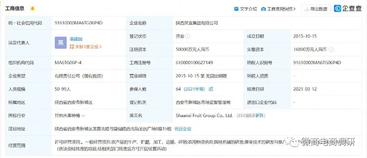Select business term 2015-10-15 至 无固定期限

coord(201,76)
